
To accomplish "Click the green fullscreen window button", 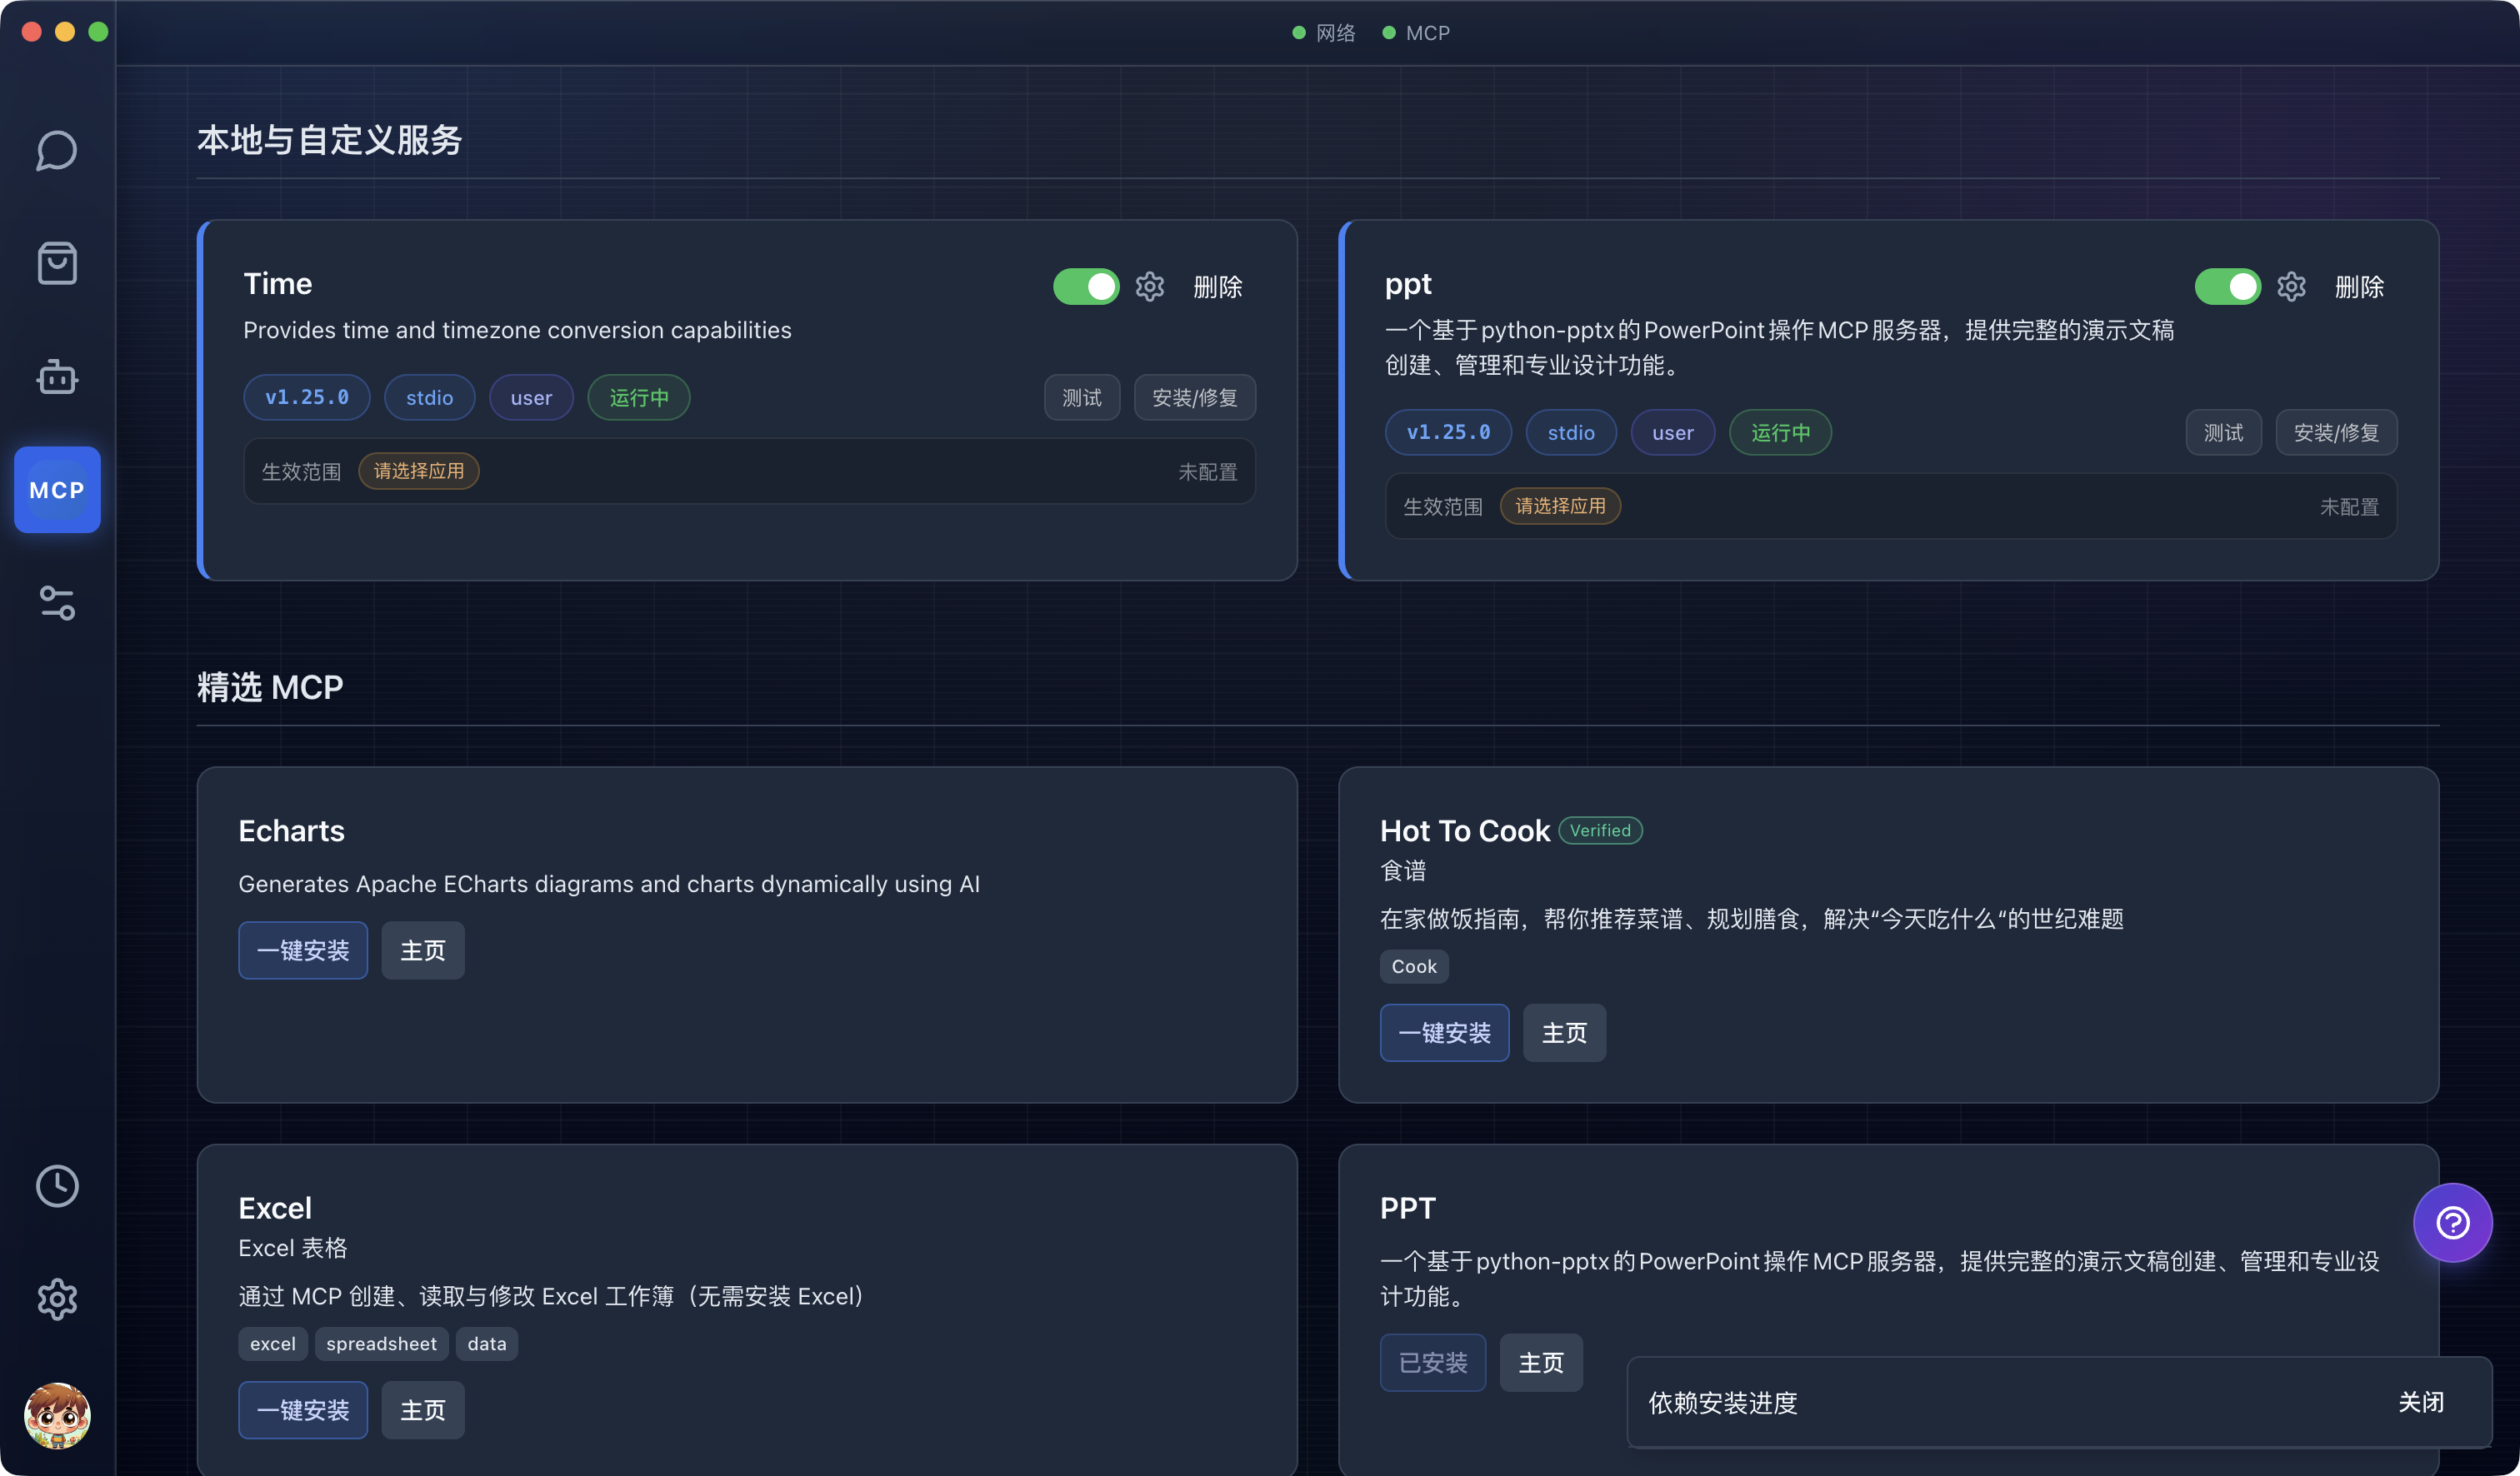I will click(x=98, y=32).
